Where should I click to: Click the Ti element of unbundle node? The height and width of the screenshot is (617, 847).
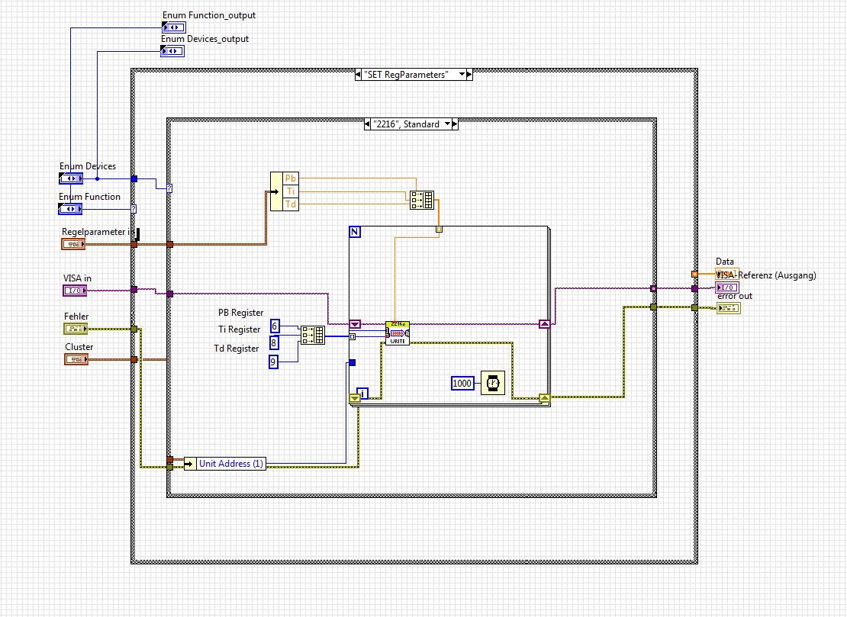[x=291, y=191]
